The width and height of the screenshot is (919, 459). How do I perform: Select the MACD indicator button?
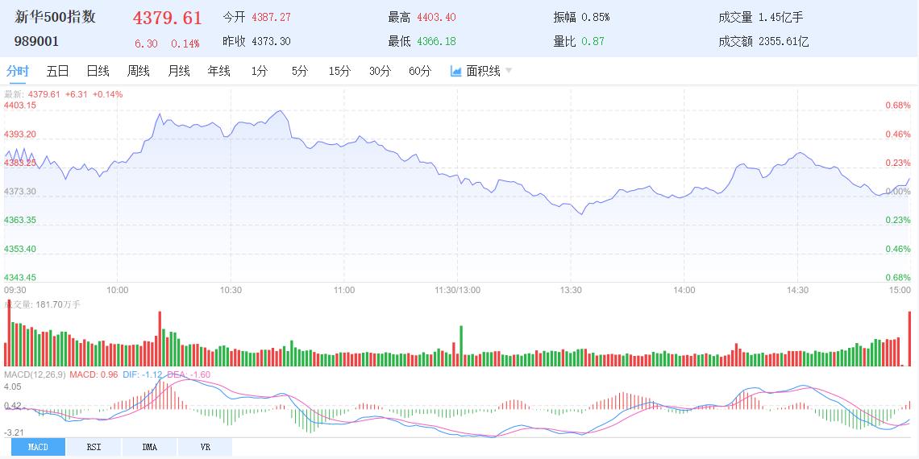click(38, 446)
